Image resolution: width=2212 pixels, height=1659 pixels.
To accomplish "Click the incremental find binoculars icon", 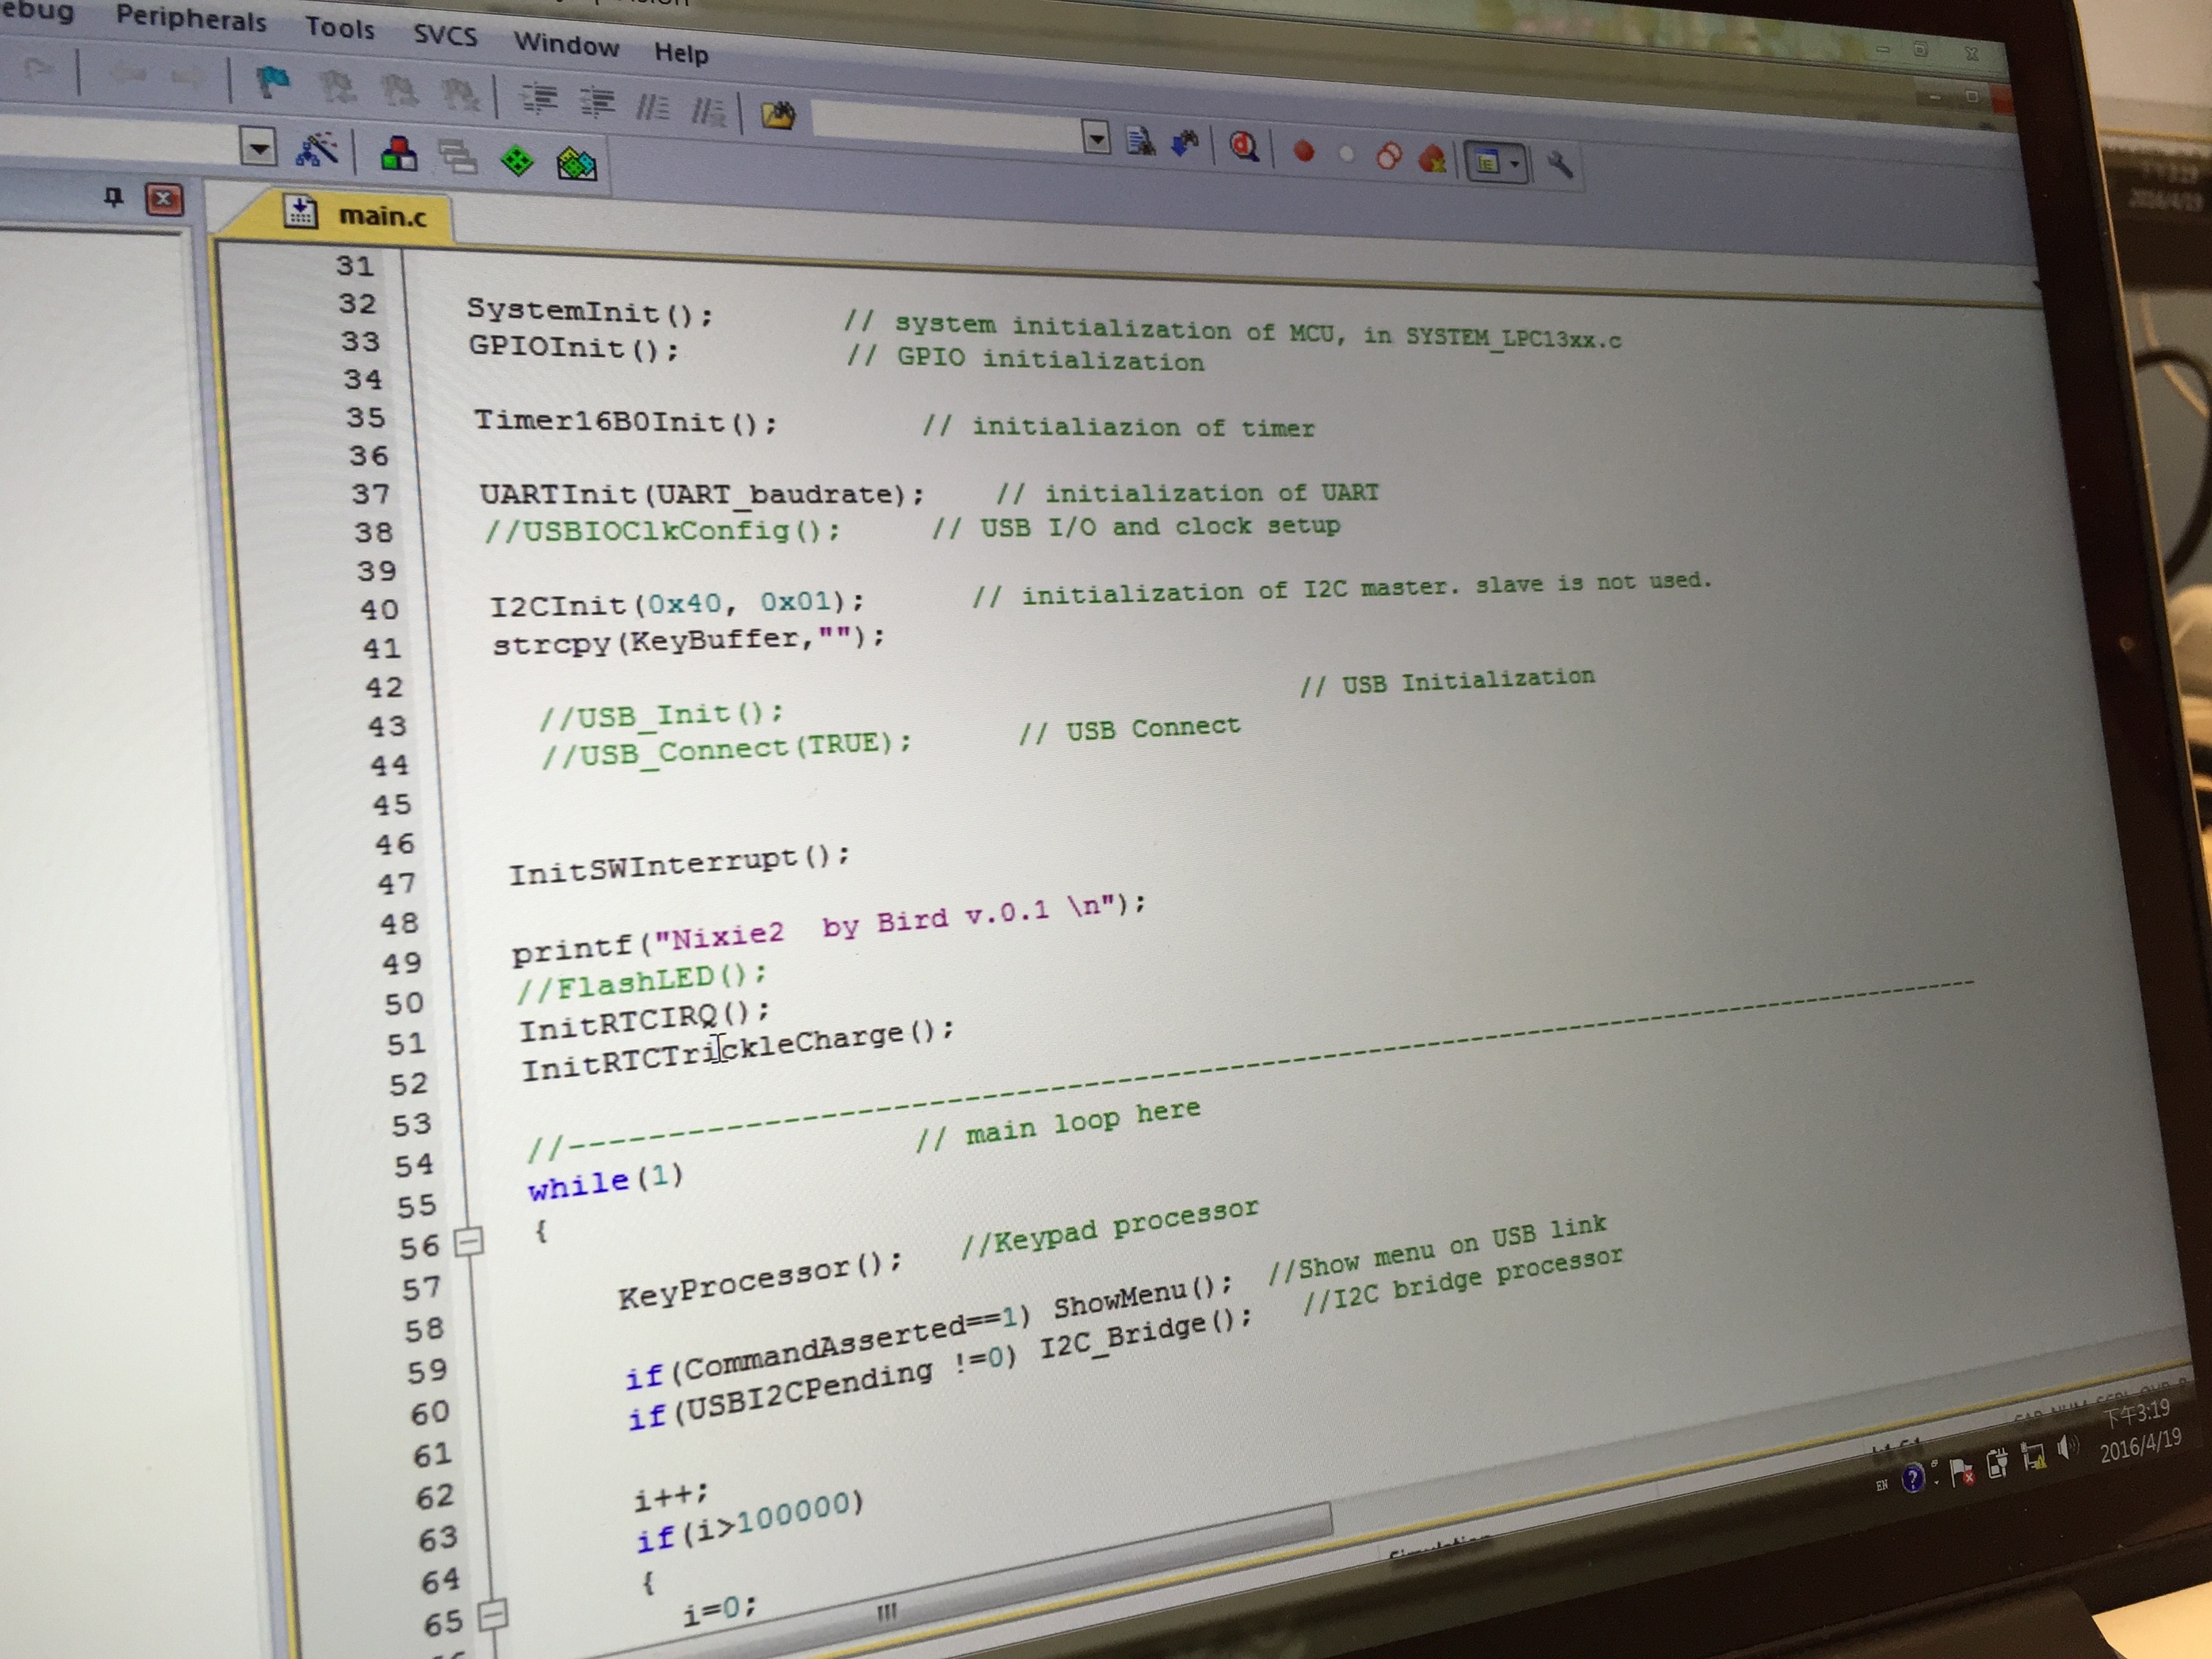I will tap(1185, 144).
